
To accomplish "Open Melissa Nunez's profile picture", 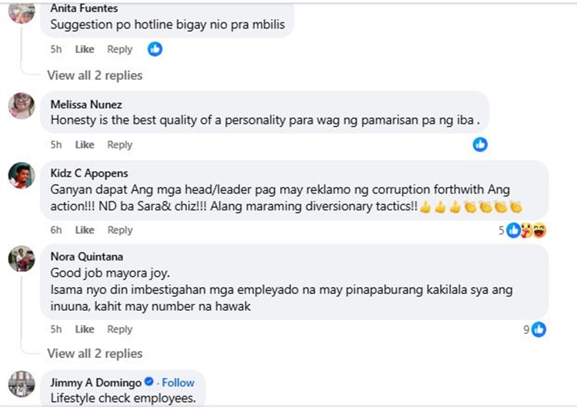I will [x=22, y=106].
